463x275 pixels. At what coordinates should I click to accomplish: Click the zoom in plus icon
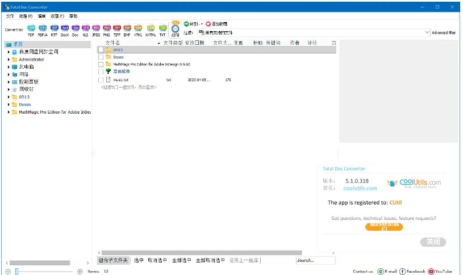pos(80,272)
